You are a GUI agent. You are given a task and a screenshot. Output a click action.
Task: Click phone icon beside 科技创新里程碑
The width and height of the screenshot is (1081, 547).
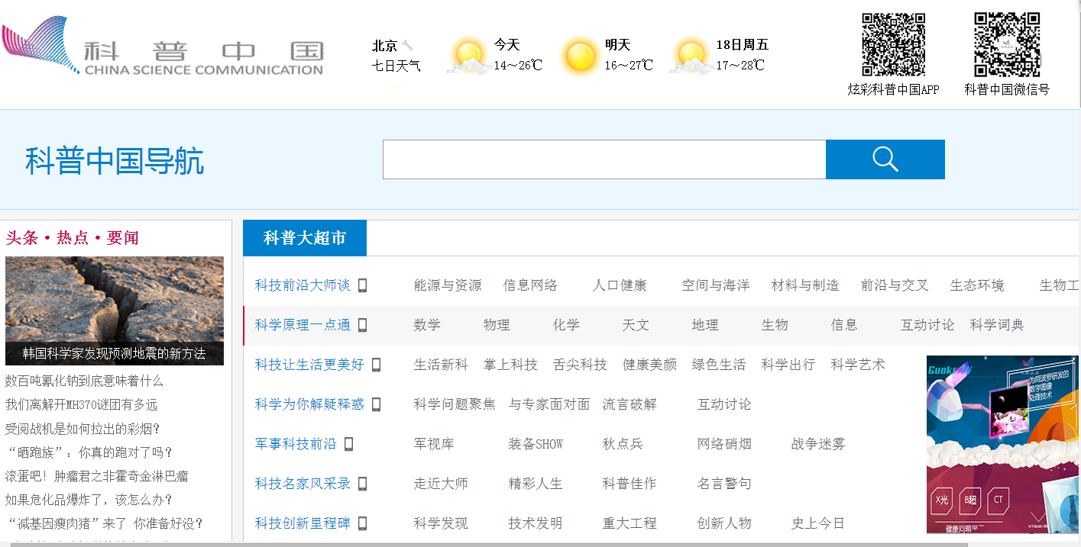(x=363, y=523)
